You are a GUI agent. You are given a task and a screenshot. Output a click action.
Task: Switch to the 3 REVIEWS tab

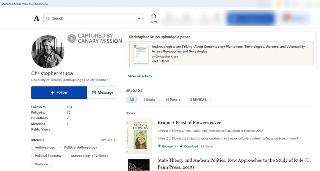pyautogui.click(x=198, y=100)
